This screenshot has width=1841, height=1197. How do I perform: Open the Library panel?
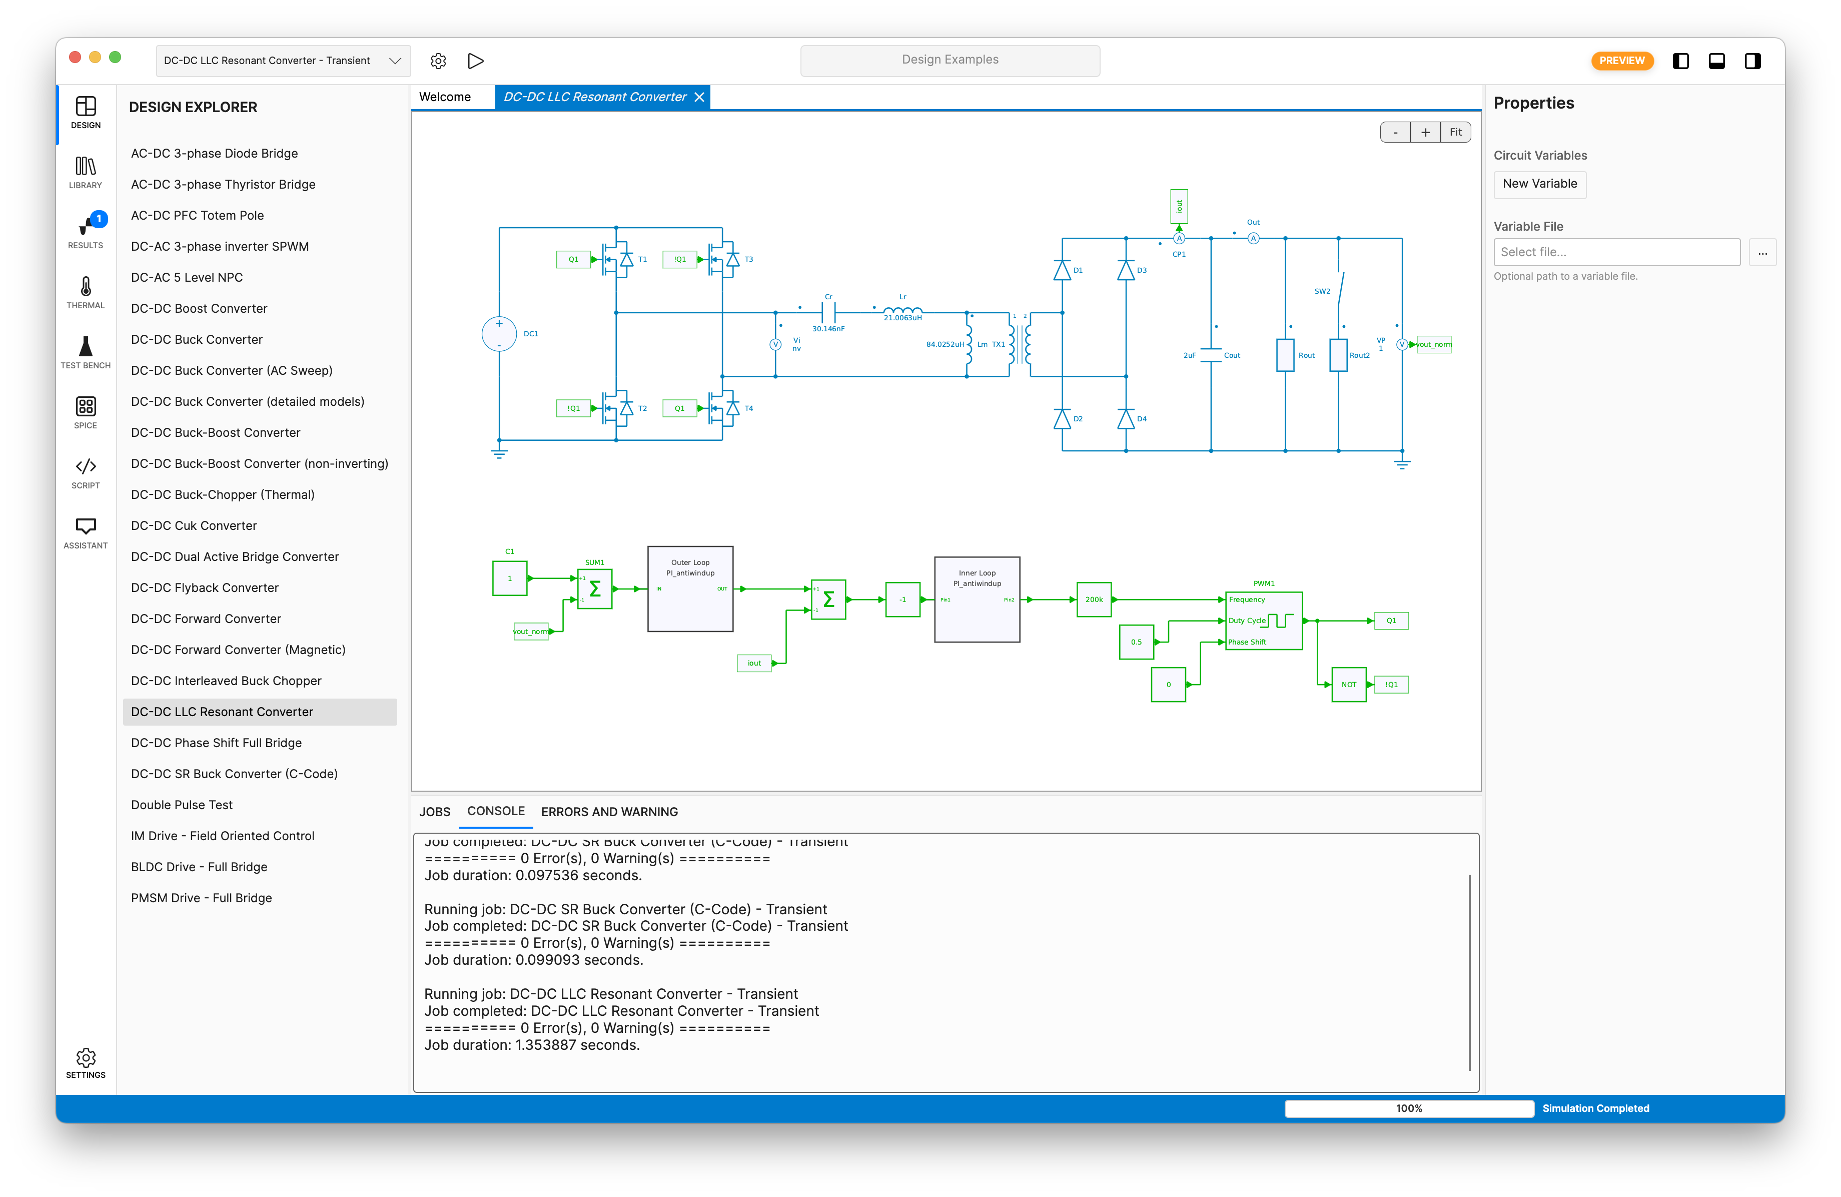point(85,170)
